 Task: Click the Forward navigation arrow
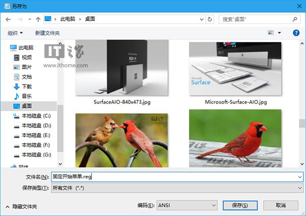tap(20, 19)
